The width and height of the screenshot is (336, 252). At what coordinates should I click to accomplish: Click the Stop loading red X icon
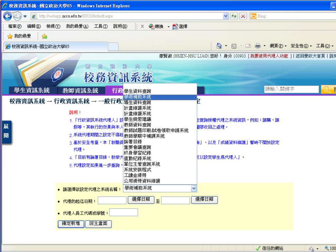point(243,16)
